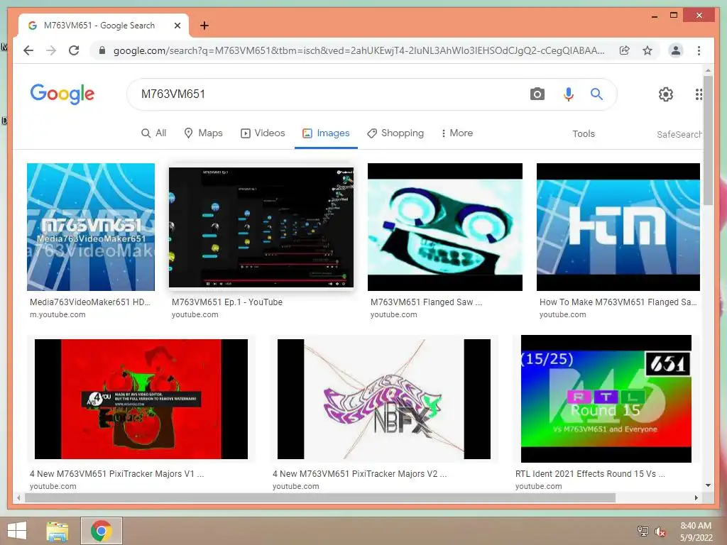Viewport: 727px width, 545px height.
Task: Click the browser Forward arrow
Action: pos(51,50)
